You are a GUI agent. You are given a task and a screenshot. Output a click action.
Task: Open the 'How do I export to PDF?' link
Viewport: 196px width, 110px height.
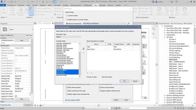(72, 100)
